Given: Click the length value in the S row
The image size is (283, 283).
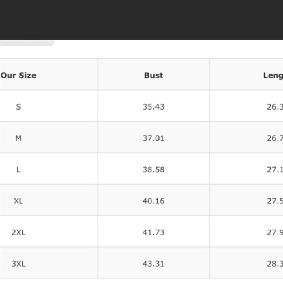Looking at the screenshot, I should (x=275, y=107).
